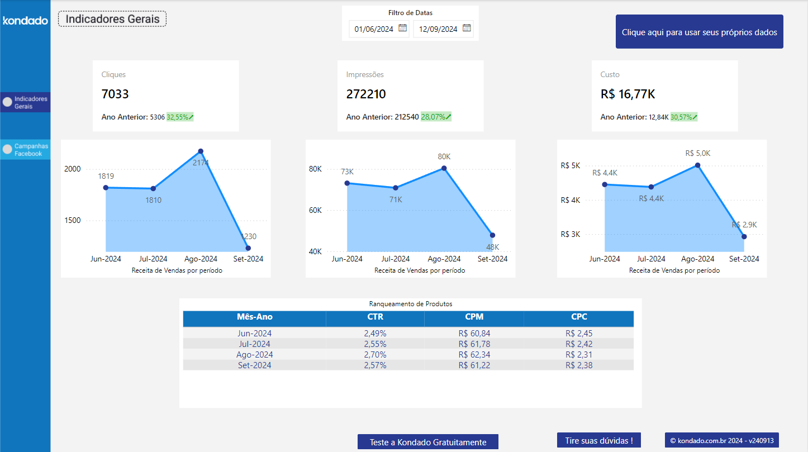Click the green 30,57% badge on Custo card
This screenshot has width=808, height=452.
tap(685, 117)
